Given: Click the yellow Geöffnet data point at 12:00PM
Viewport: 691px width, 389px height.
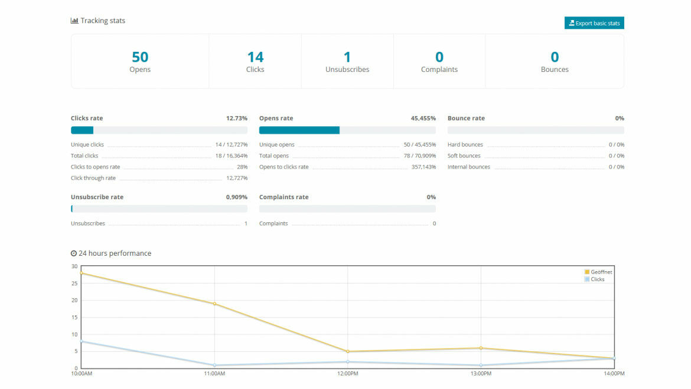Looking at the screenshot, I should click(x=348, y=352).
